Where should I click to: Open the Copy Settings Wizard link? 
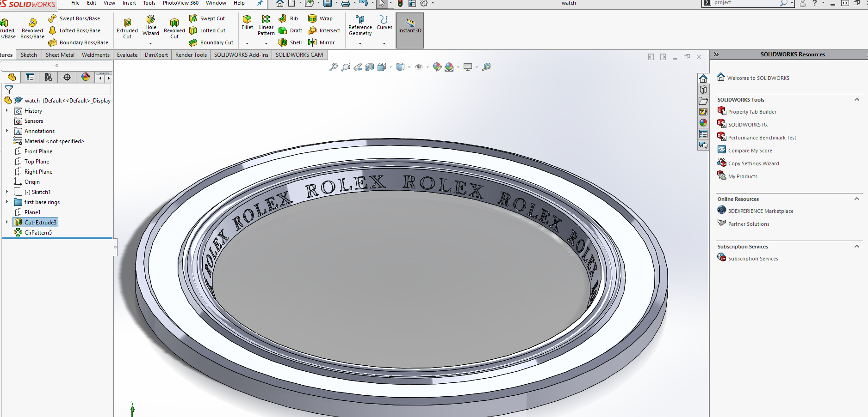click(x=753, y=163)
